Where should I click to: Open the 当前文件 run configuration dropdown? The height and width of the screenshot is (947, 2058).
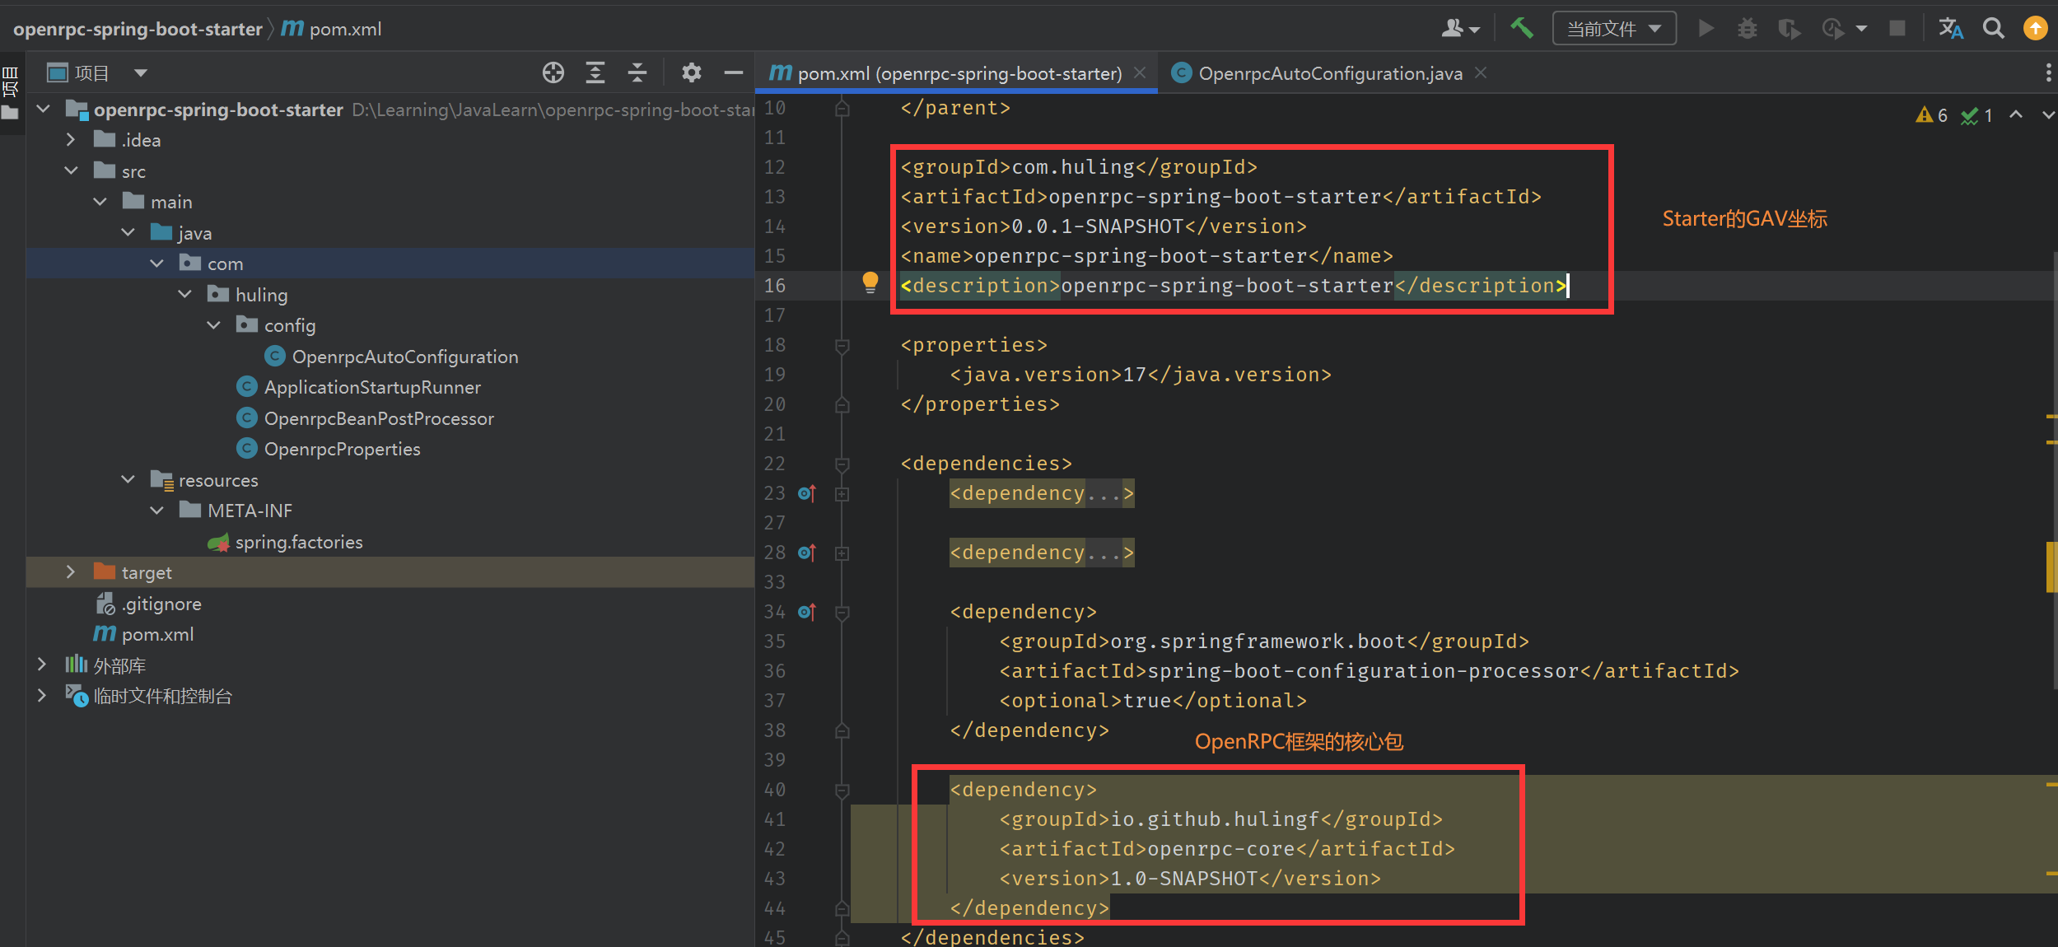click(1613, 29)
